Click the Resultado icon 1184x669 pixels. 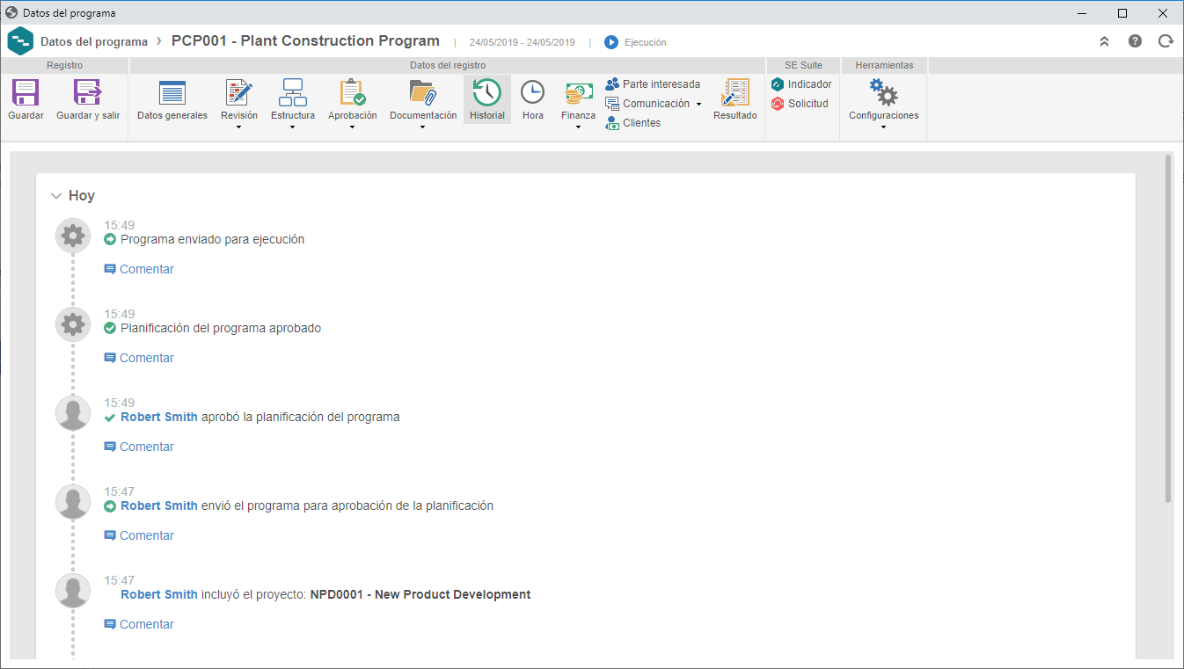click(735, 93)
